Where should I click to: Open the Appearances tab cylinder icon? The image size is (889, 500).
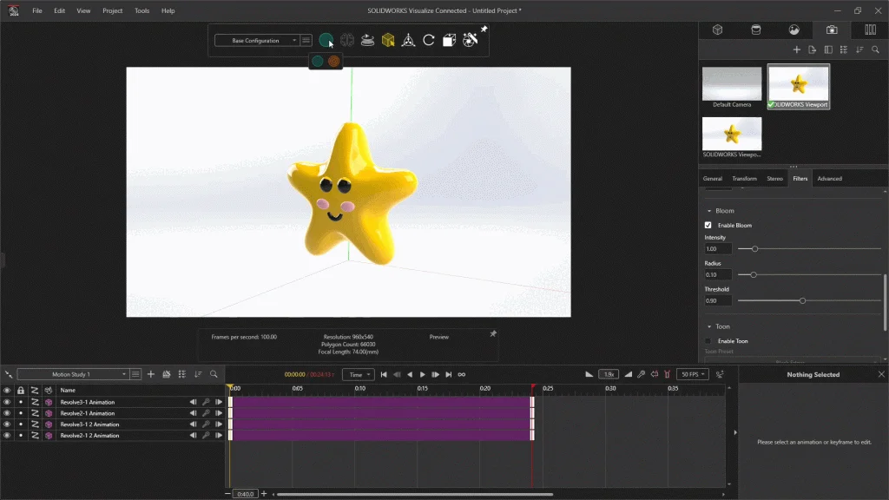tap(755, 30)
